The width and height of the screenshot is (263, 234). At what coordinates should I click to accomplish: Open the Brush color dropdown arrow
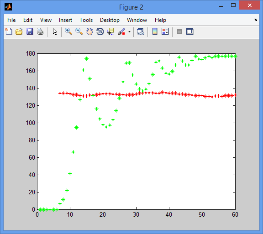pos(129,31)
